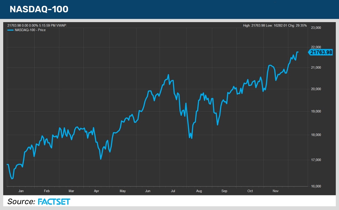The height and width of the screenshot is (210, 339).
Task: Click the May month label
Action: tap(123, 191)
